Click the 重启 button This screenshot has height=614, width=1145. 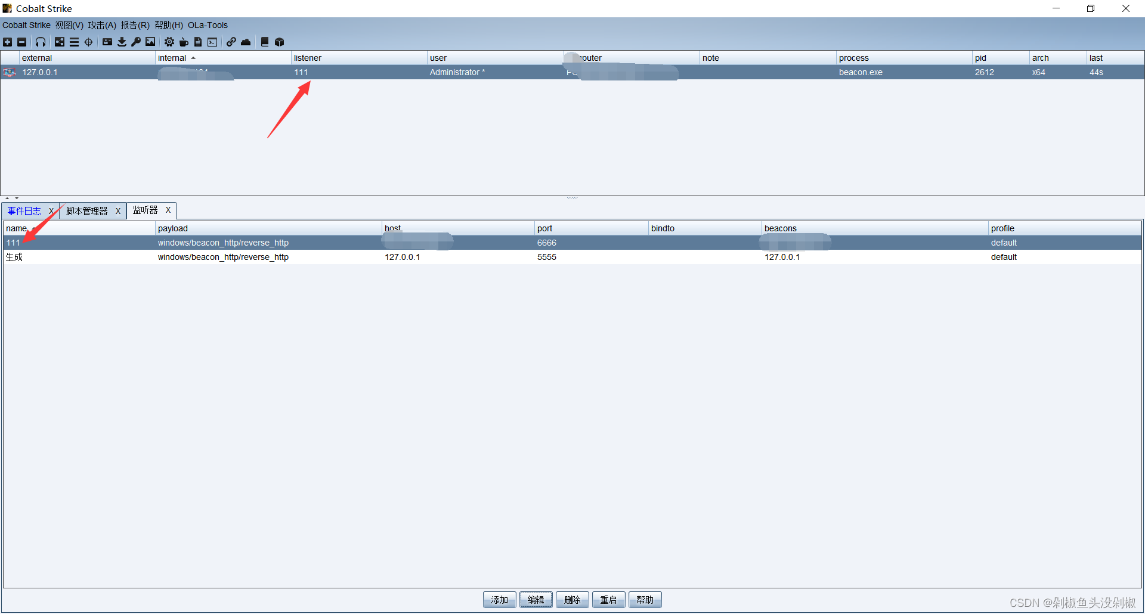609,600
